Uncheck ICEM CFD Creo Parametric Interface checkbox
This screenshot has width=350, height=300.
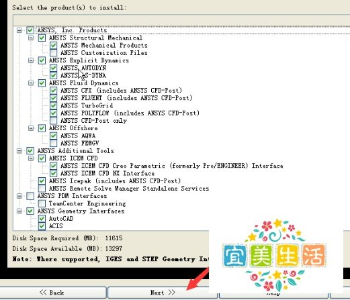pos(53,166)
